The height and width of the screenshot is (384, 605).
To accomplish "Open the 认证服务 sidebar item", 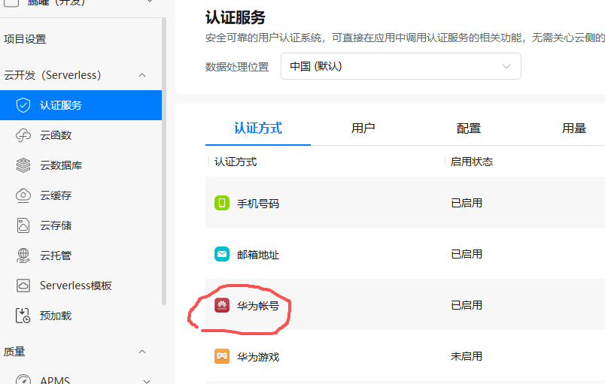I will click(x=81, y=105).
